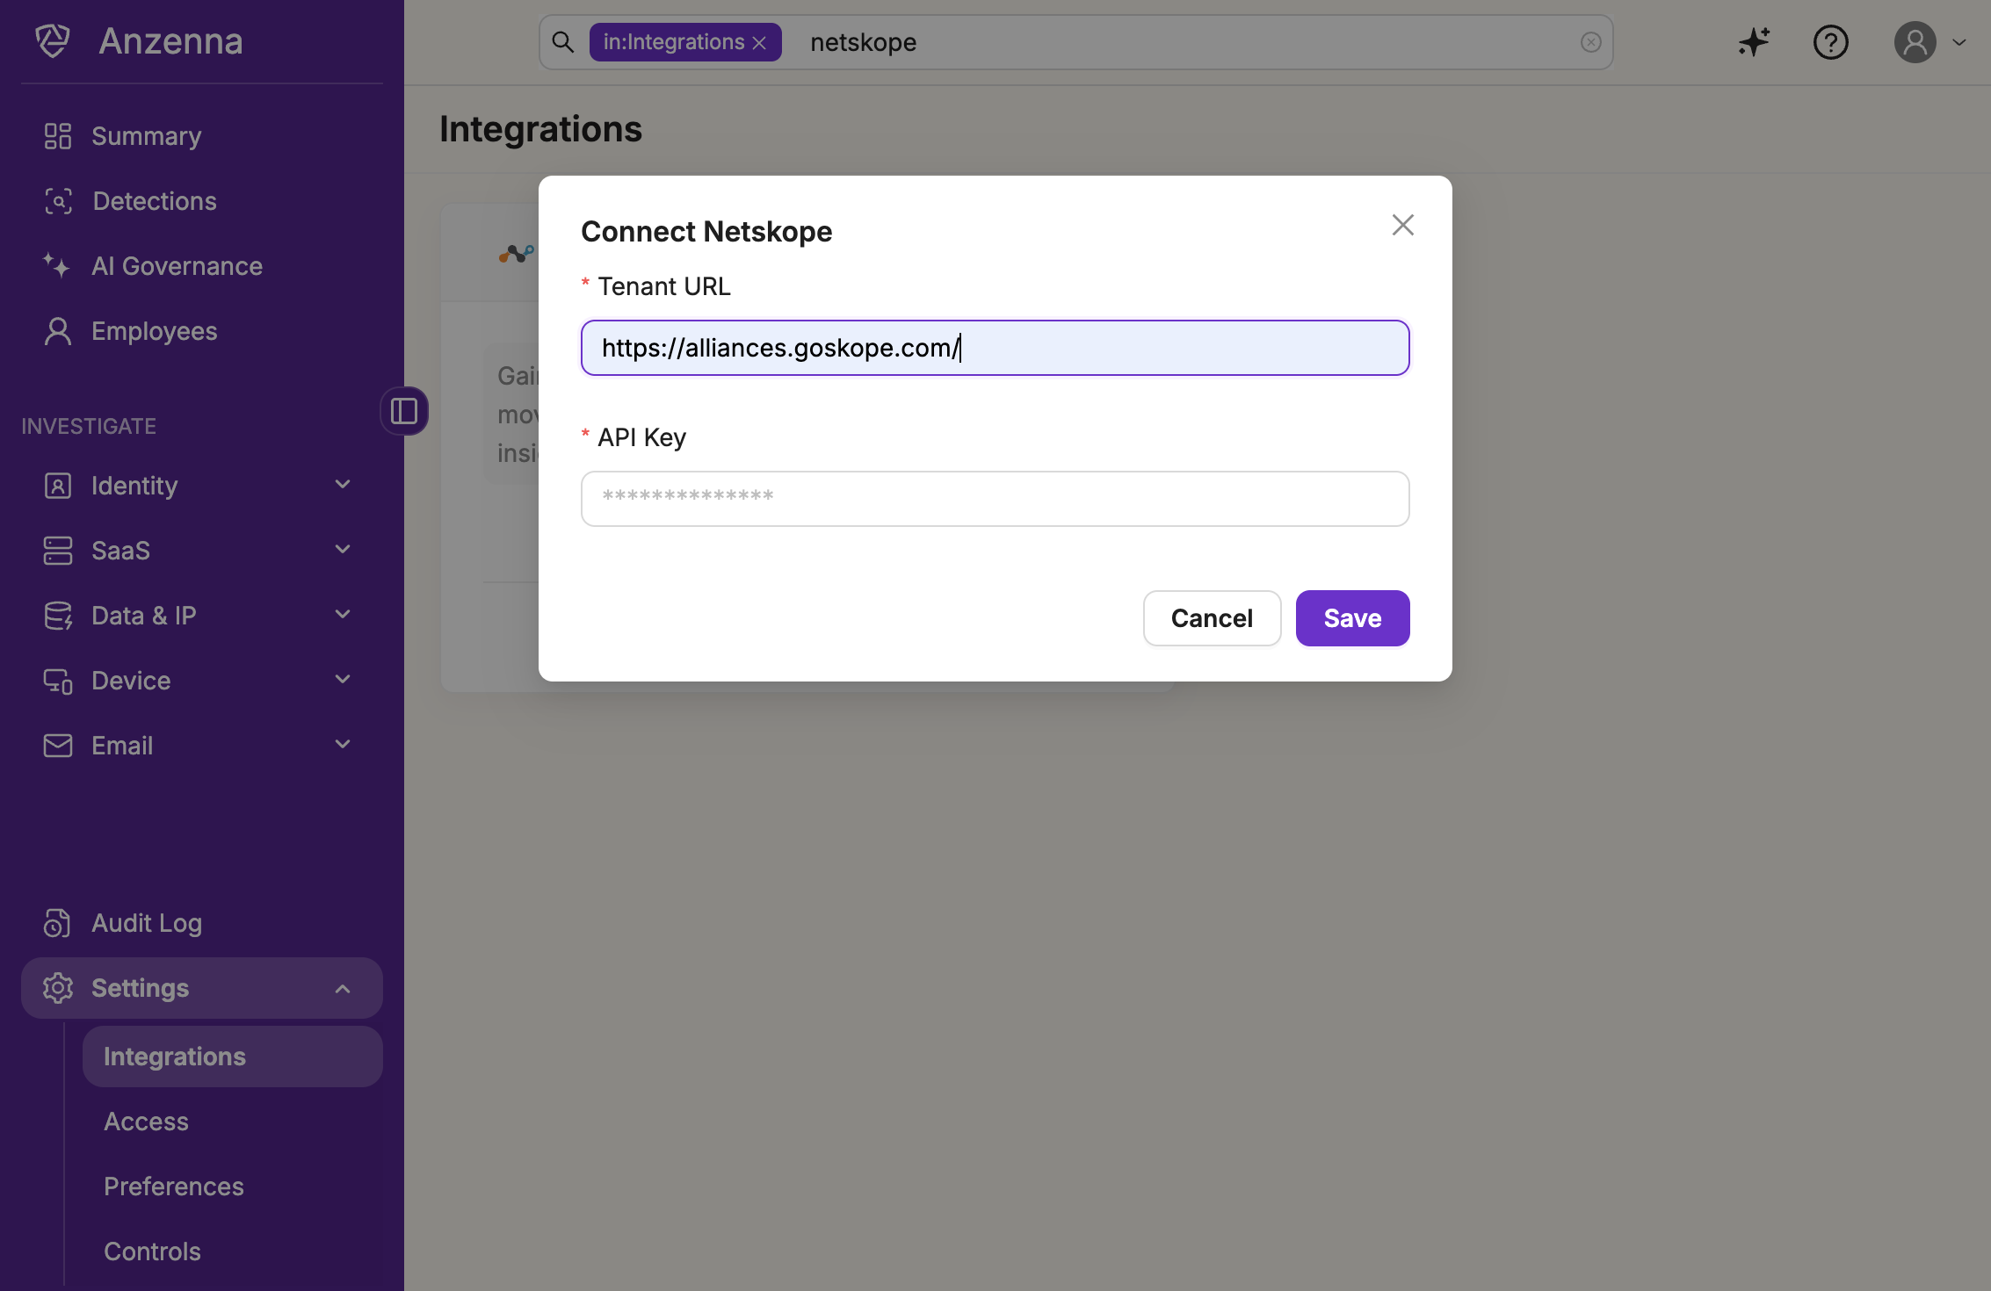1991x1291 pixels.
Task: Open the AI sparkle assistant icon
Action: tap(1753, 42)
